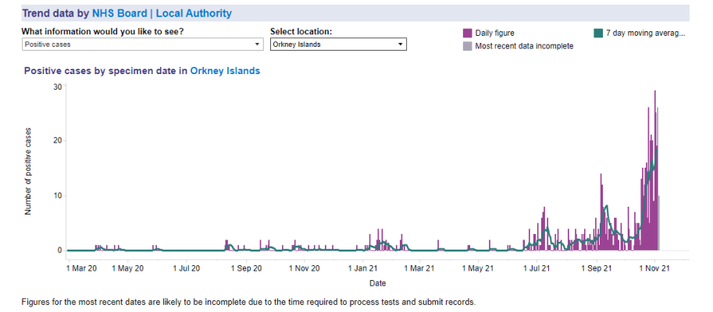This screenshot has width=713, height=312.
Task: Click the 1 Mar 20 date axis label
Action: [x=81, y=268]
